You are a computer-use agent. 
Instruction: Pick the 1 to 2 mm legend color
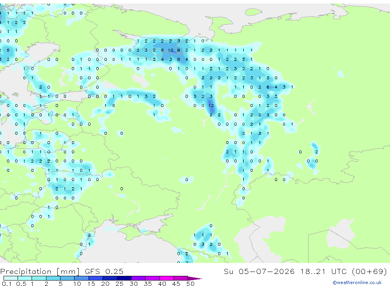point(39,278)
